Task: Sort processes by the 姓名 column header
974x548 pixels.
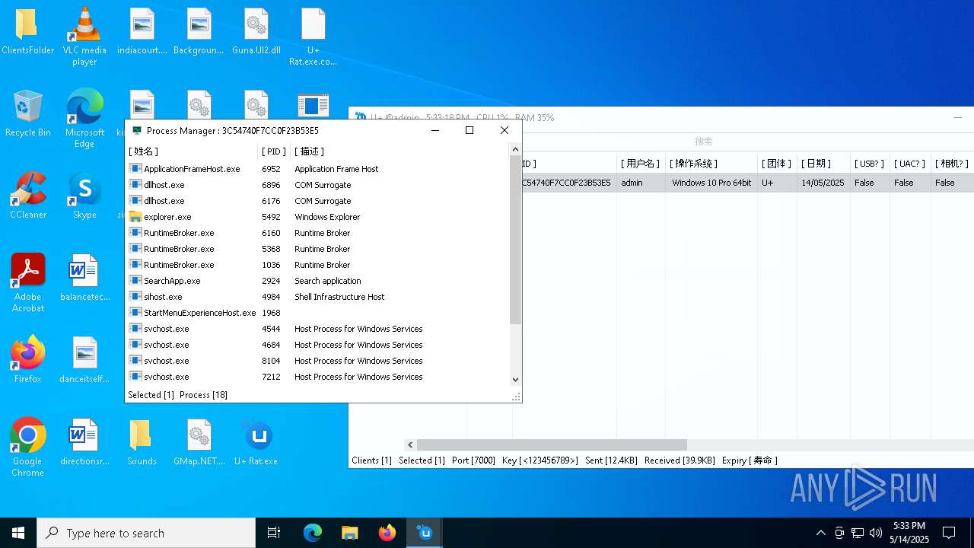Action: coord(192,151)
